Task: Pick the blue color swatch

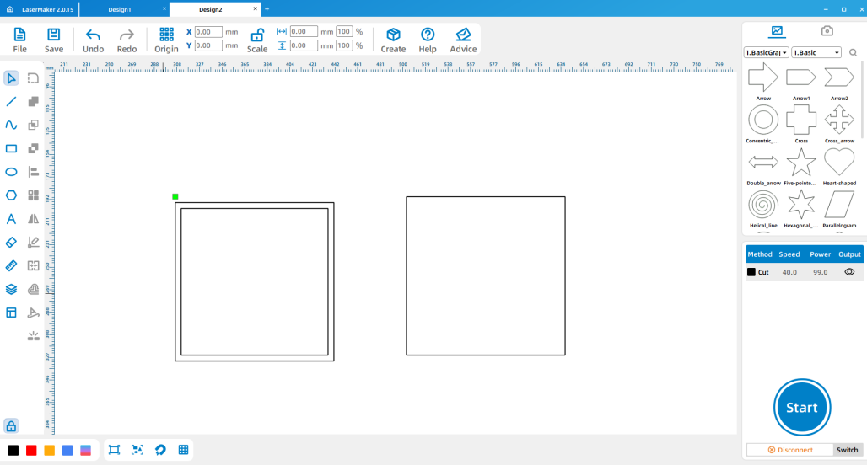Action: [x=67, y=450]
